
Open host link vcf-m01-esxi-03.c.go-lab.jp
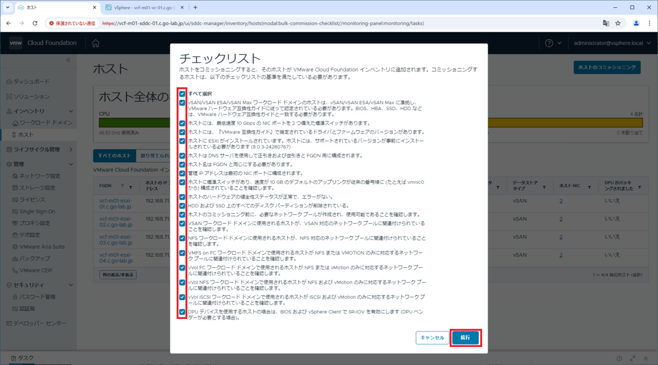116,239
